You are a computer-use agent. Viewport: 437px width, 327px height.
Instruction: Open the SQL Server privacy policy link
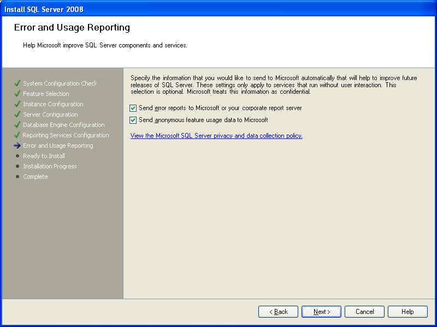pos(216,136)
